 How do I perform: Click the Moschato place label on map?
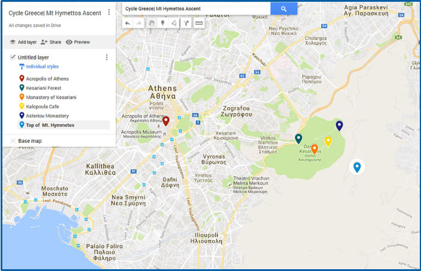pos(55,191)
